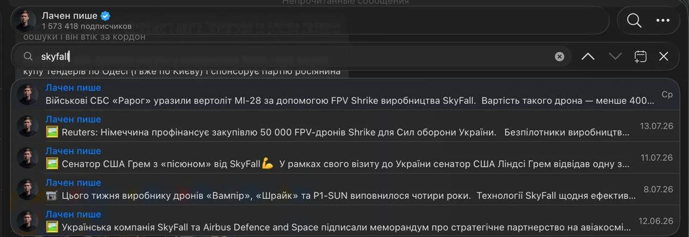Jump to next result with the down arrow
Viewport: 689px width, 237px height.
click(x=615, y=56)
